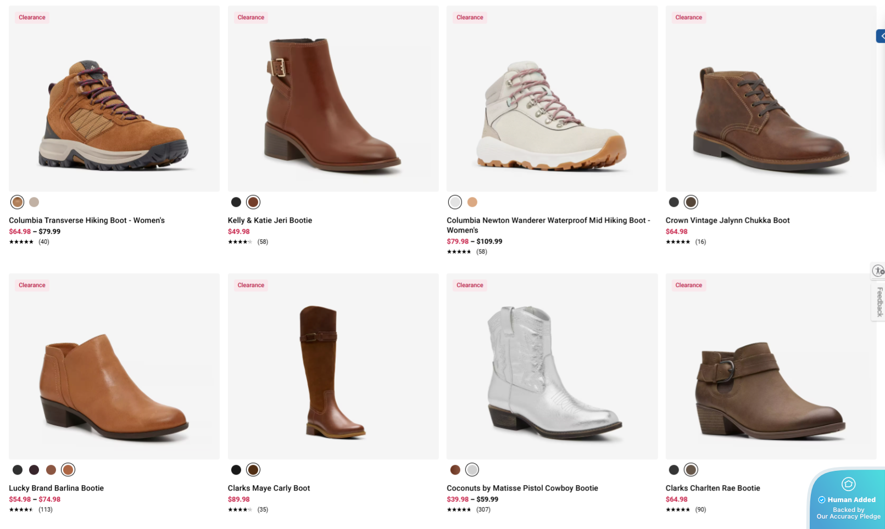
Task: Open the accessibility options icon
Action: pos(879,271)
